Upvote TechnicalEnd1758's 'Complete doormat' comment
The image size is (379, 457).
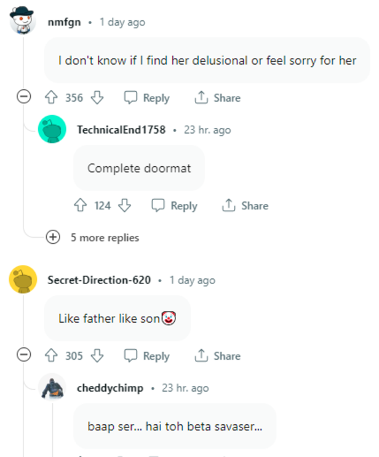tap(80, 206)
